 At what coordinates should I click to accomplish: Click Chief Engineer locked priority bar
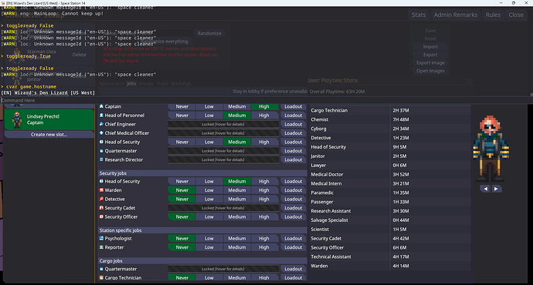(x=223, y=124)
